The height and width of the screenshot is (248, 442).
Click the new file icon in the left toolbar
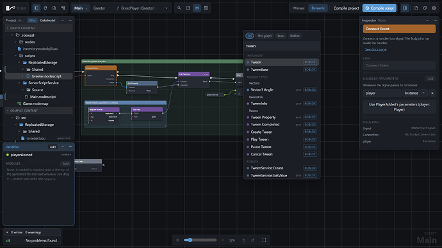point(54,8)
